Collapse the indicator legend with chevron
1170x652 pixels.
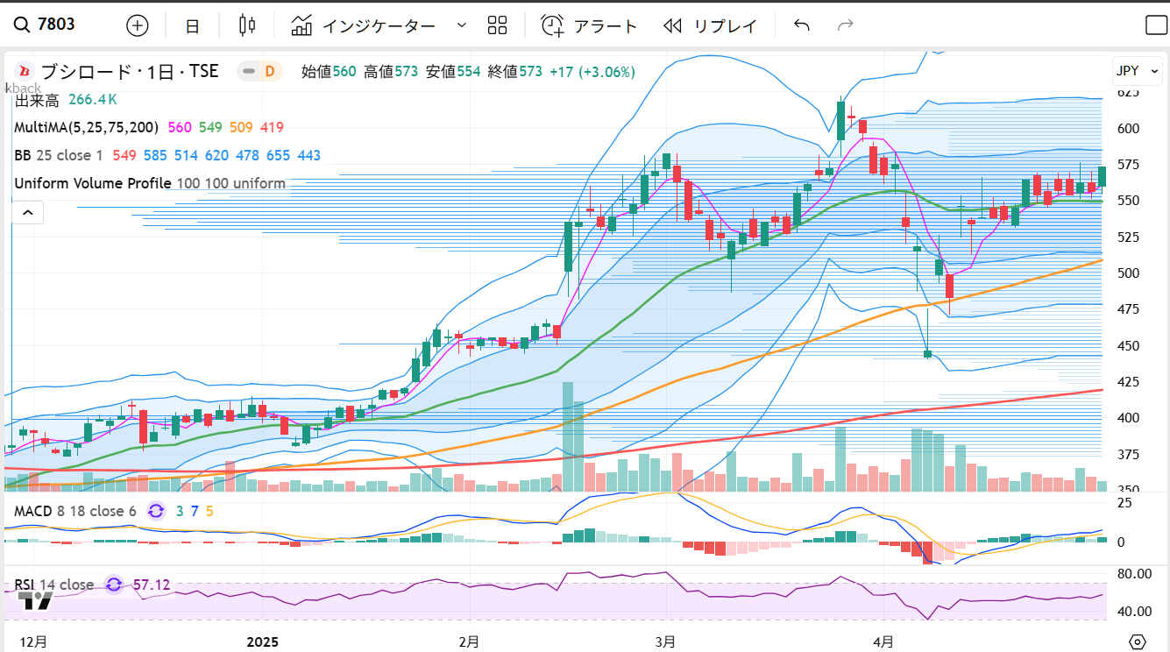click(x=27, y=212)
